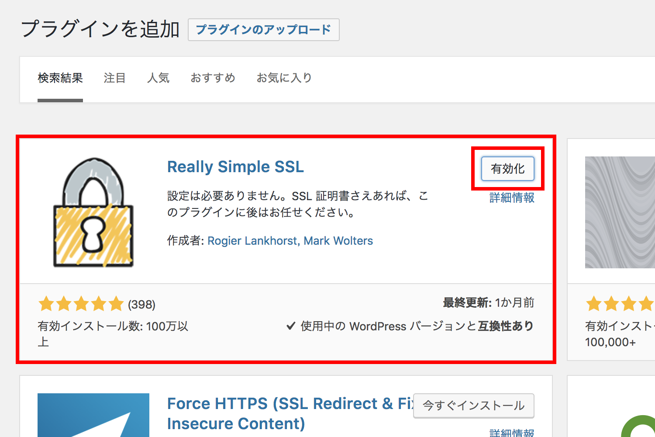Select the 検索結果 tab
655x437 pixels.
point(60,78)
